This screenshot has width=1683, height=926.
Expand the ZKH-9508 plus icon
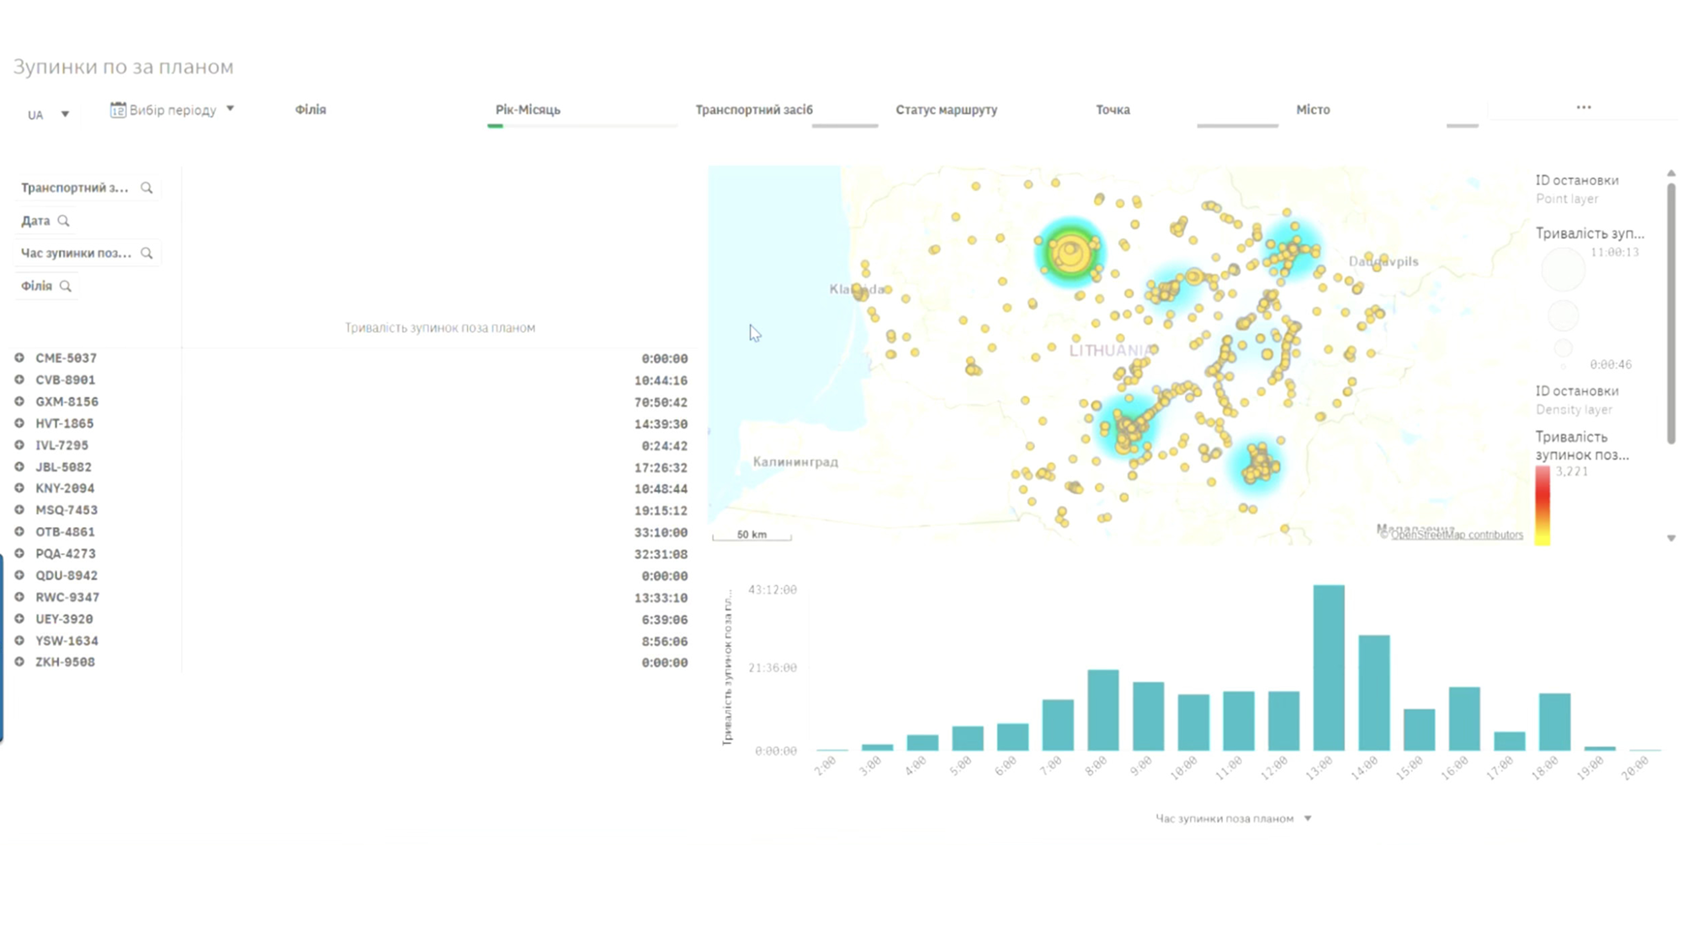pos(19,662)
